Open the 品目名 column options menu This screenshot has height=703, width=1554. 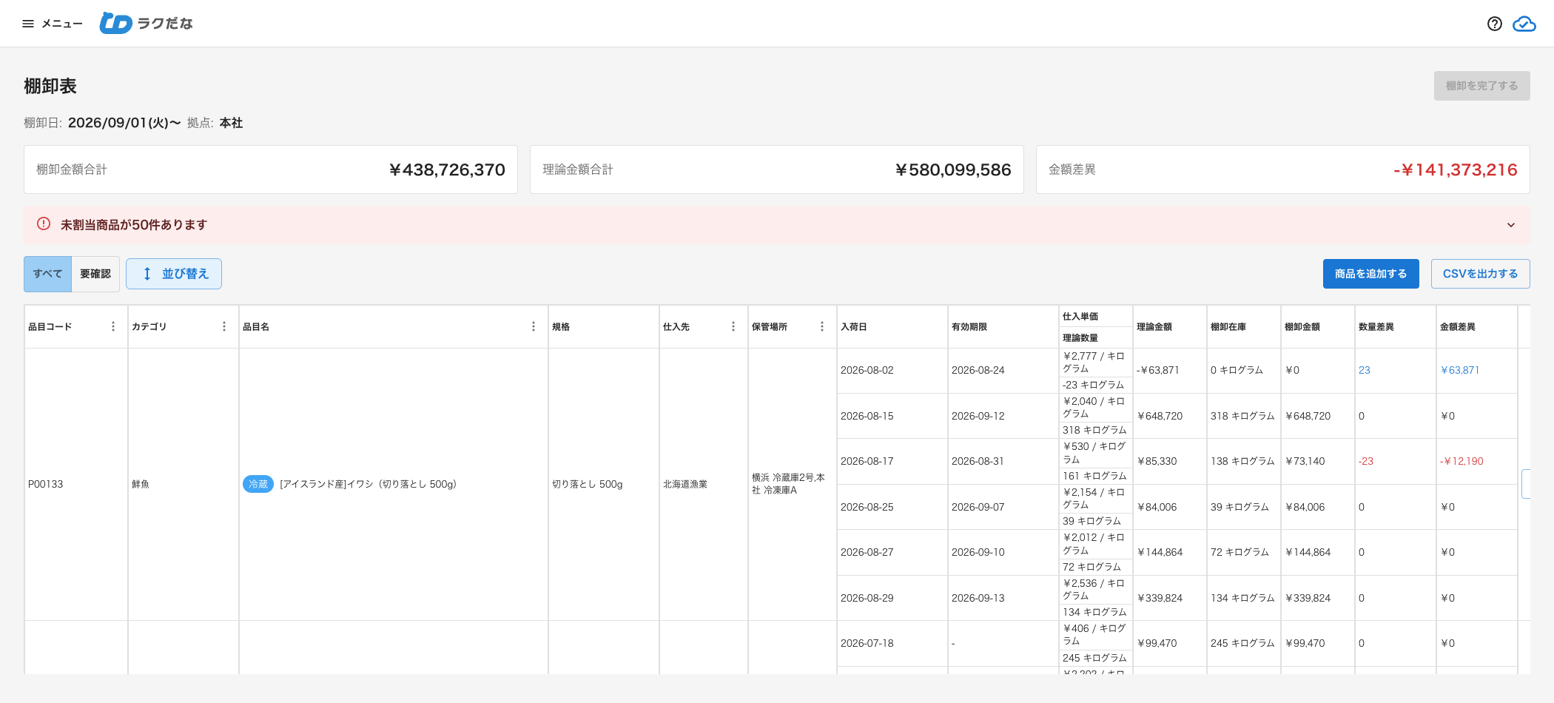[534, 326]
